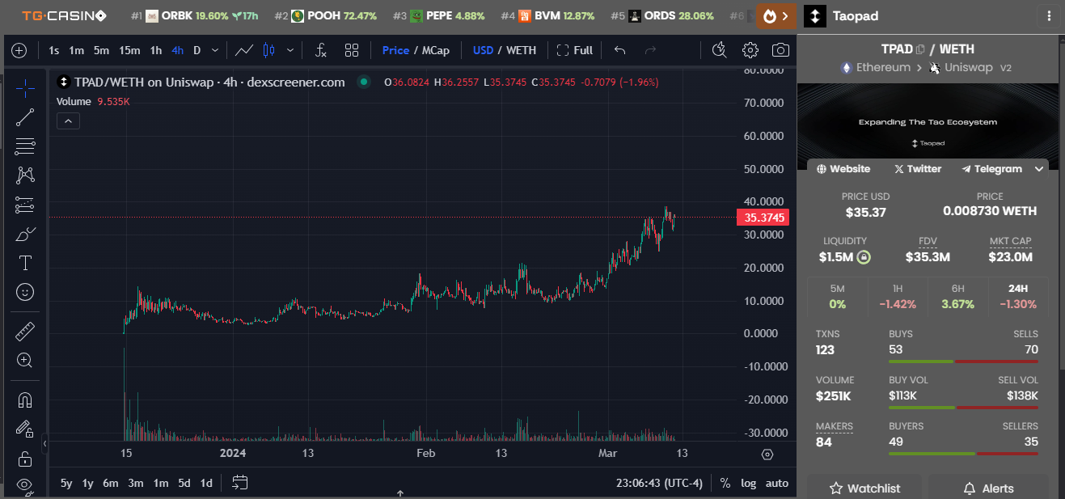Open chart settings gear

point(750,50)
